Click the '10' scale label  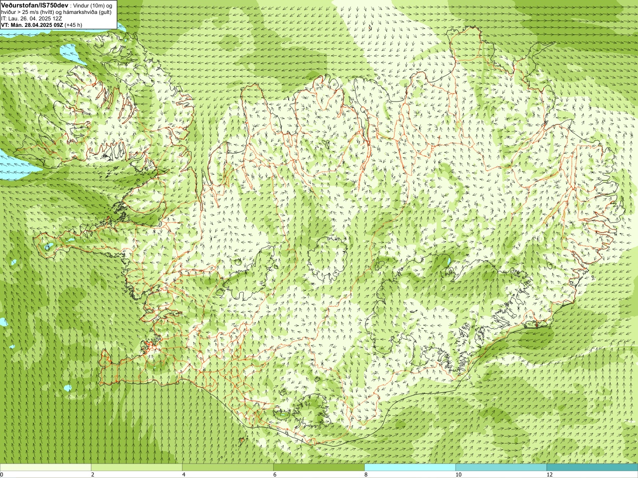[458, 475]
